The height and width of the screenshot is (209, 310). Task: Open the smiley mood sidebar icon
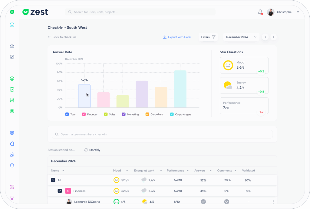(x=12, y=79)
